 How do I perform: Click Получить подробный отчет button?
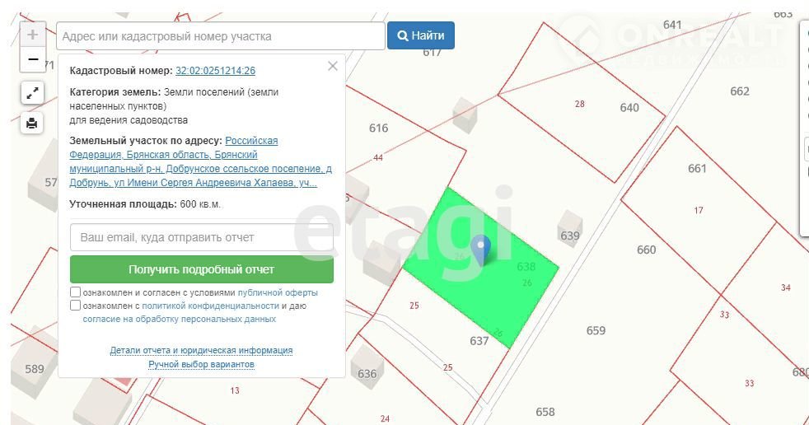(x=201, y=269)
